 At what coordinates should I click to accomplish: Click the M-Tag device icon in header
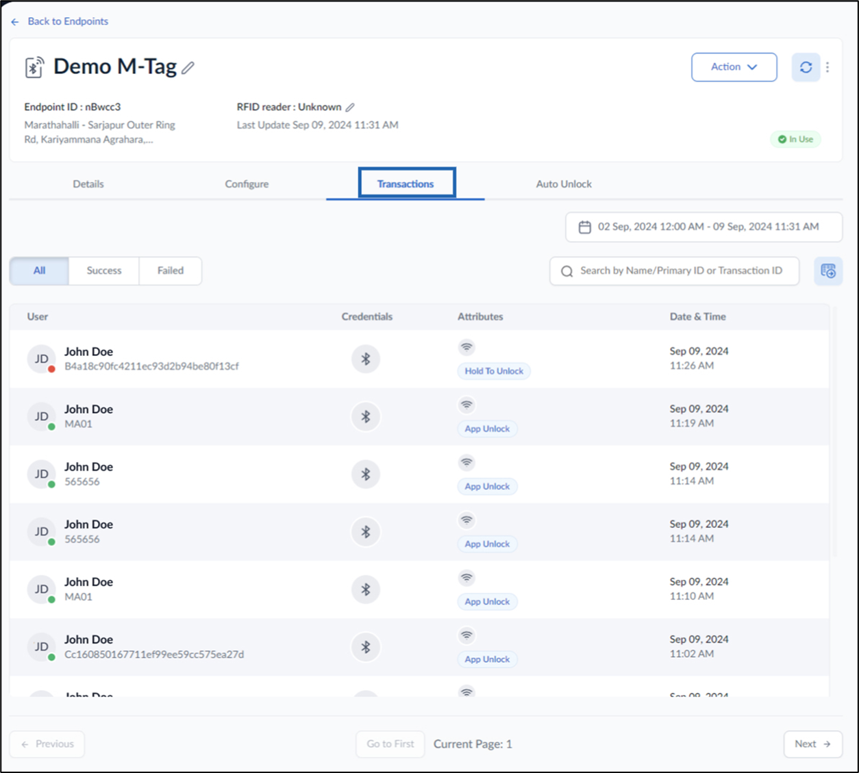pyautogui.click(x=34, y=67)
